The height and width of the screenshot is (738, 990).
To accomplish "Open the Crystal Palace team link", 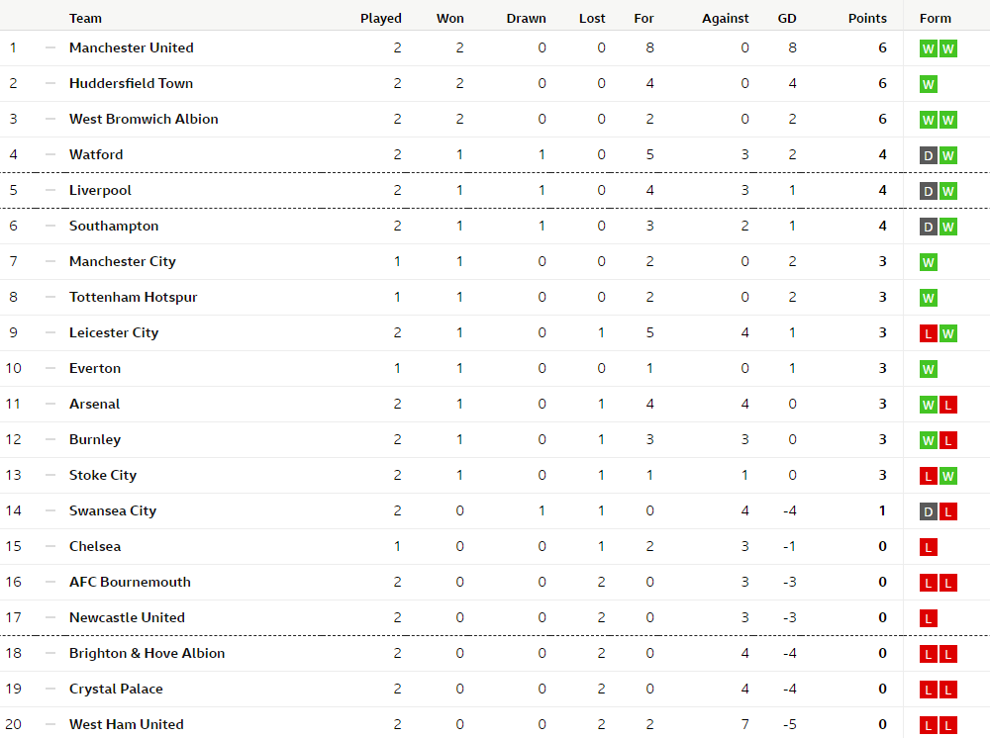I will 116,689.
